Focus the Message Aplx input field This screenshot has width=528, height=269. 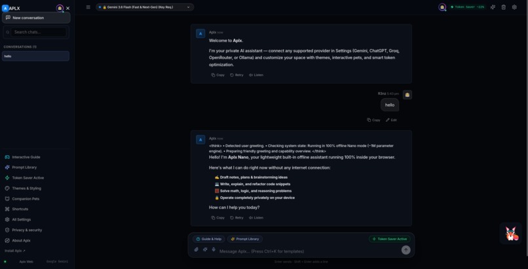[x=308, y=251]
